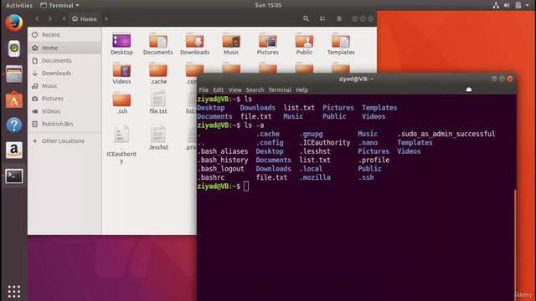The image size is (536, 301).
Task: Open volume icon in top bar
Action: [507, 5]
